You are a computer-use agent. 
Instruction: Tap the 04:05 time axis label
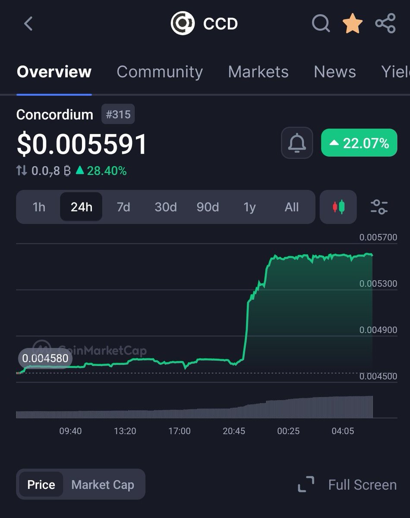tap(343, 431)
